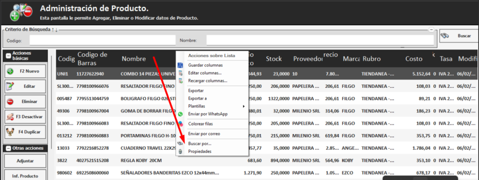The image size is (479, 180).
Task: Click the WhatsApp icon in the context menu
Action: [180, 114]
